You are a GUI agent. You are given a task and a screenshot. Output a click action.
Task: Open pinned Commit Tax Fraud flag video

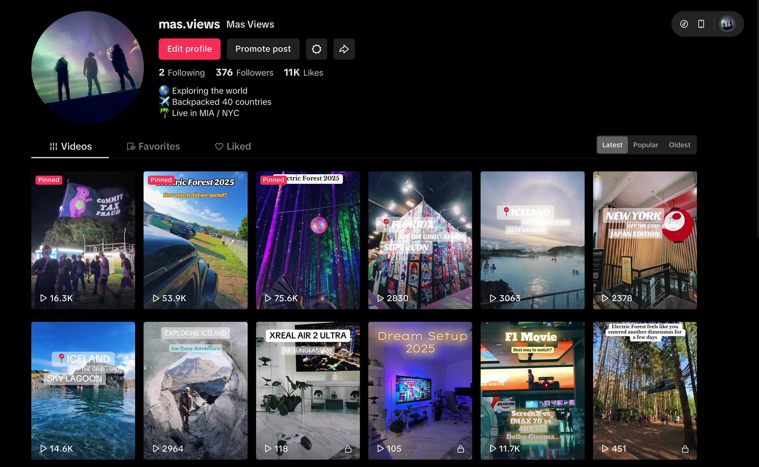pos(83,240)
